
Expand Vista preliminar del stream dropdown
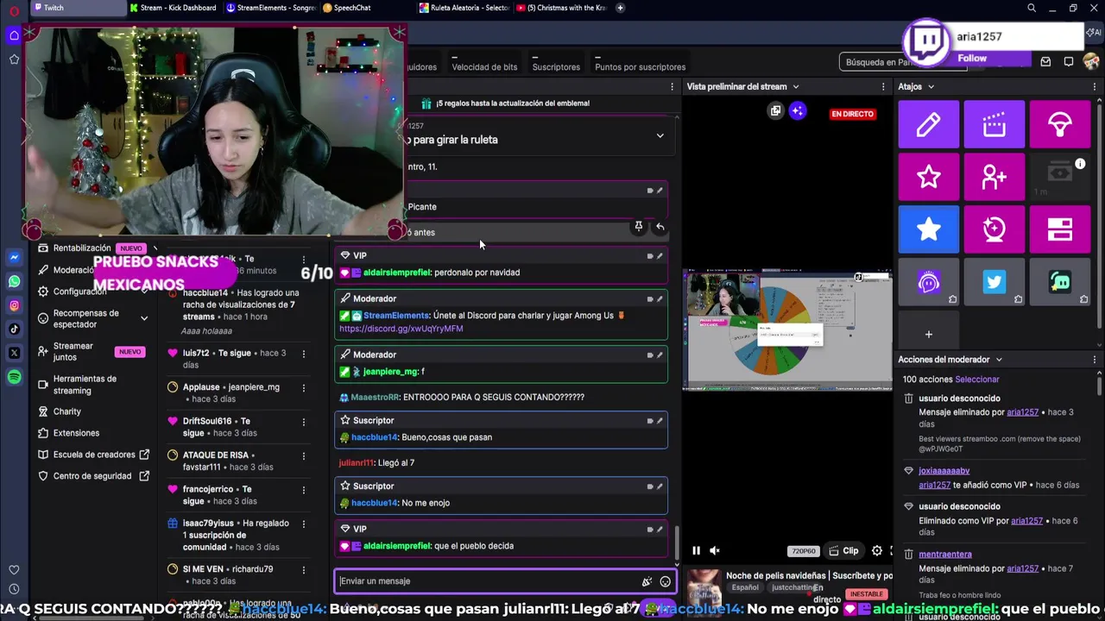click(796, 86)
